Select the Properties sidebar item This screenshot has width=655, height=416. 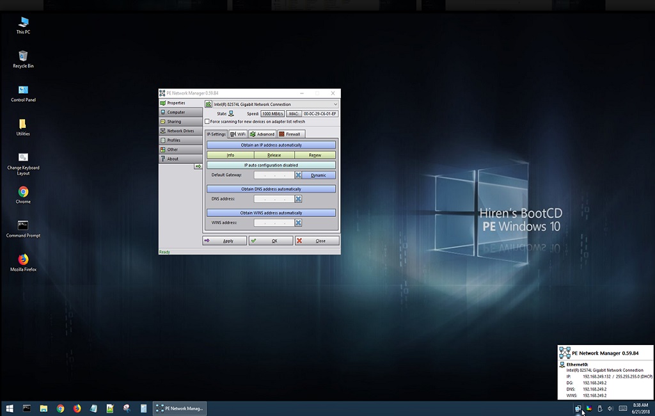pyautogui.click(x=180, y=103)
